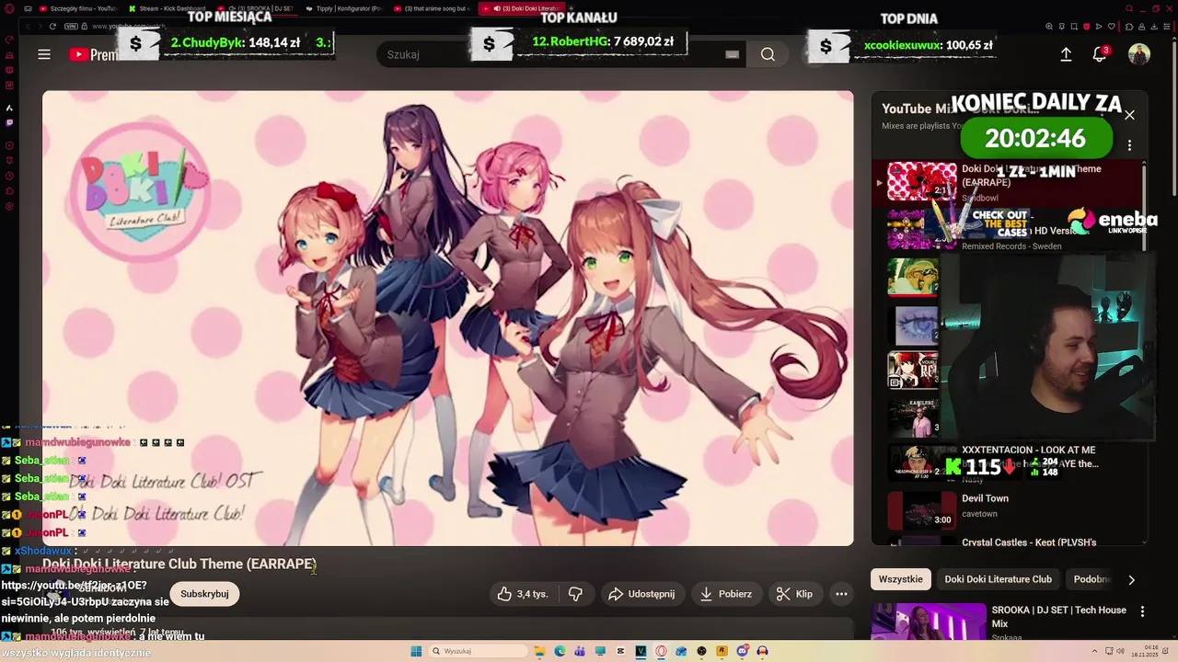Click the Subskrybuj button
The width and height of the screenshot is (1178, 662).
204,594
